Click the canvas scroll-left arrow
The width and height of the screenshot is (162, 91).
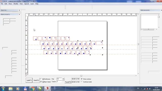(x=27, y=76)
